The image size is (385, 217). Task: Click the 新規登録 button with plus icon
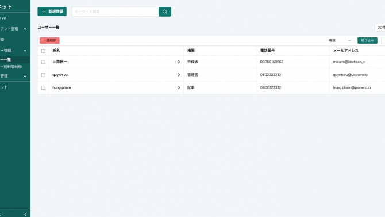[52, 12]
